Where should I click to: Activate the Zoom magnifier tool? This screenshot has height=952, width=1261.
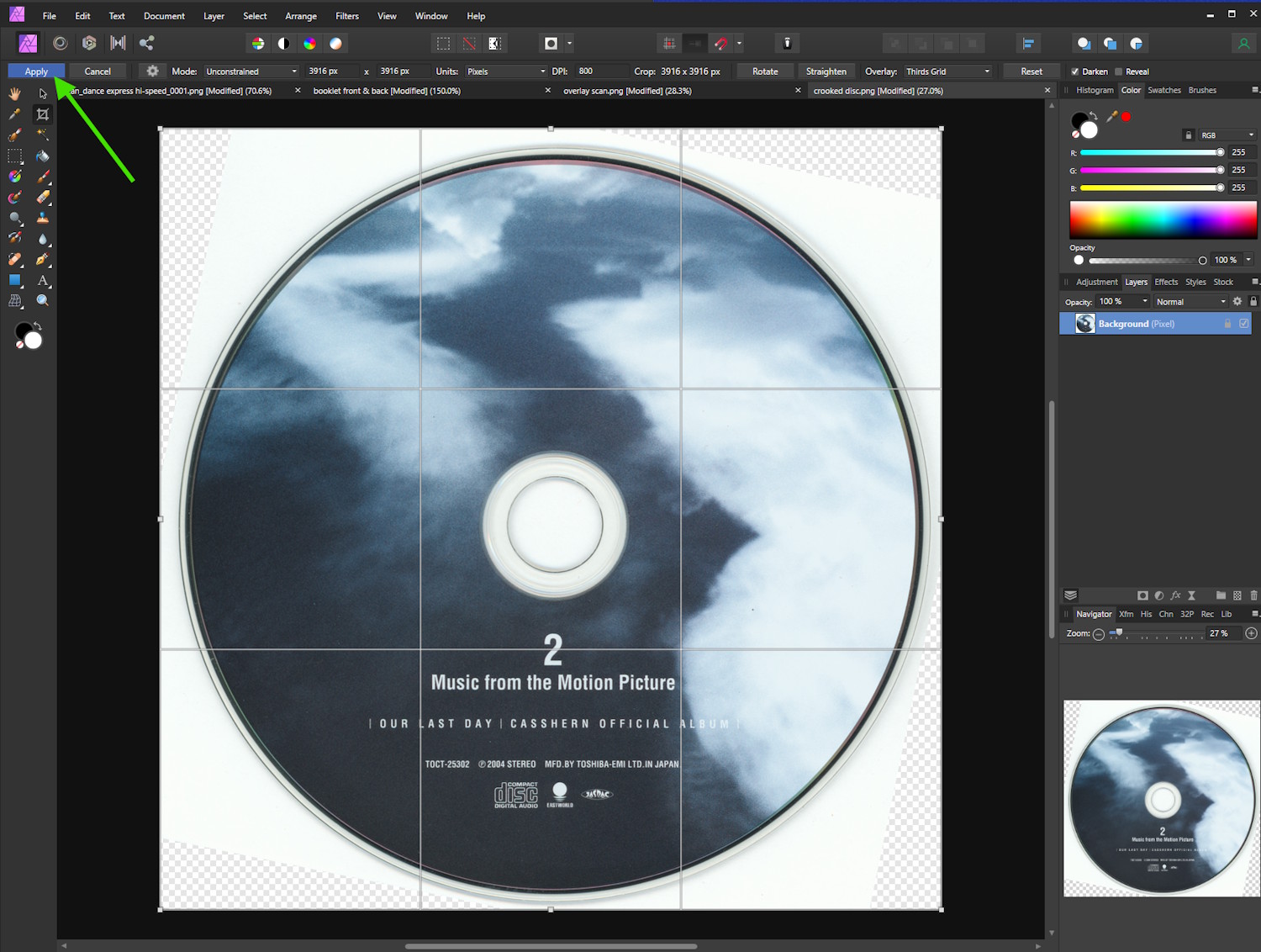tap(42, 300)
